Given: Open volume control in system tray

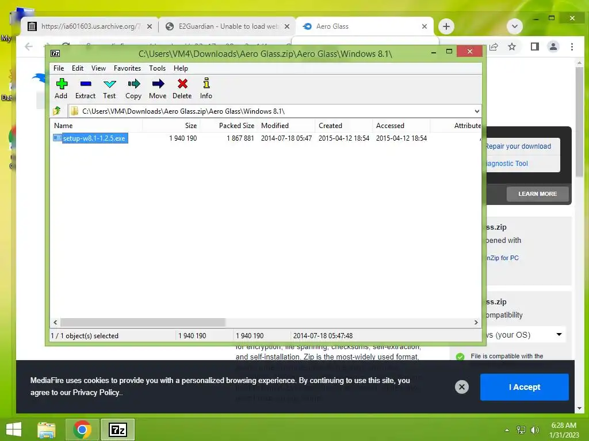Looking at the screenshot, I should tap(534, 430).
